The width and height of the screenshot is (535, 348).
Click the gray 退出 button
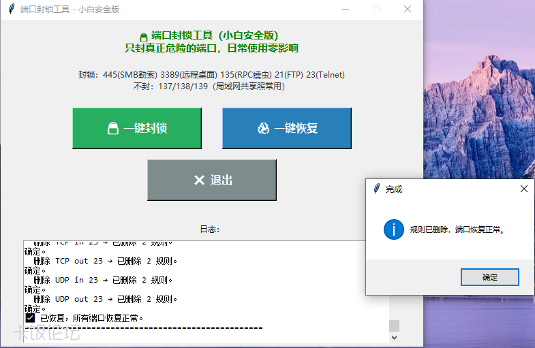tap(212, 180)
